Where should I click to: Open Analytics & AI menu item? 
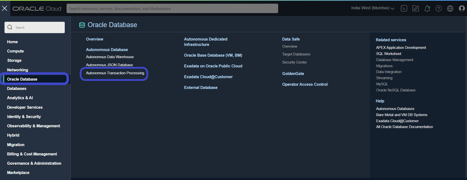[x=20, y=98]
